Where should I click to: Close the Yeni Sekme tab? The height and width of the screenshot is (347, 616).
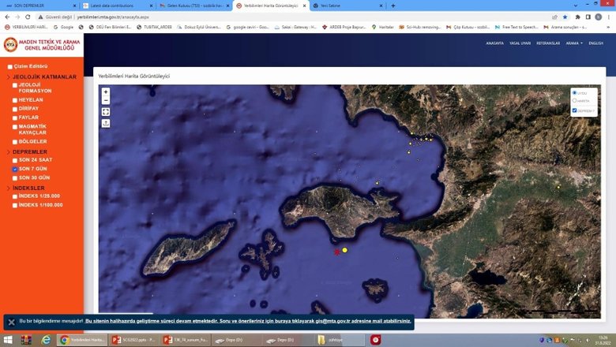381,6
